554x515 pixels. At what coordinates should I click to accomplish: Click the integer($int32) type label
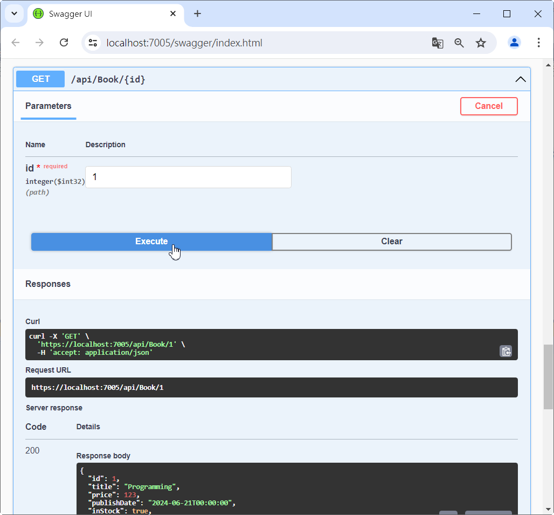pyautogui.click(x=55, y=181)
